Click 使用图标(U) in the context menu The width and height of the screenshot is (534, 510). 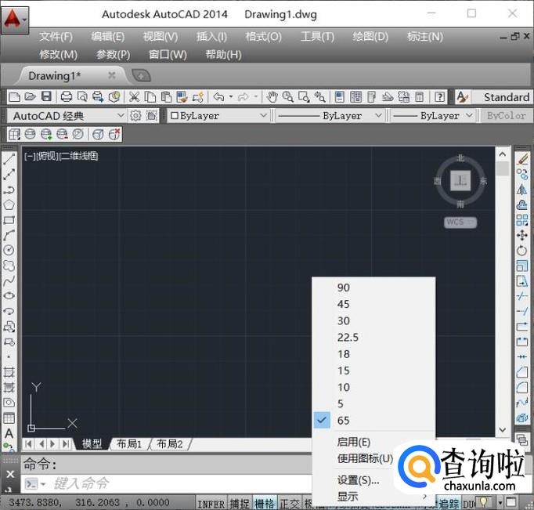click(365, 458)
